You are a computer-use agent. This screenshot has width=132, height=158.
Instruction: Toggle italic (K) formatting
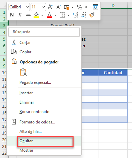tap(20, 15)
